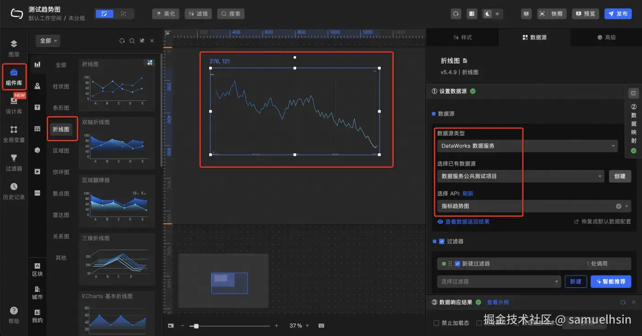642x336 pixels.
Task: Check 禁止加载态 checkbox
Action: click(x=436, y=323)
